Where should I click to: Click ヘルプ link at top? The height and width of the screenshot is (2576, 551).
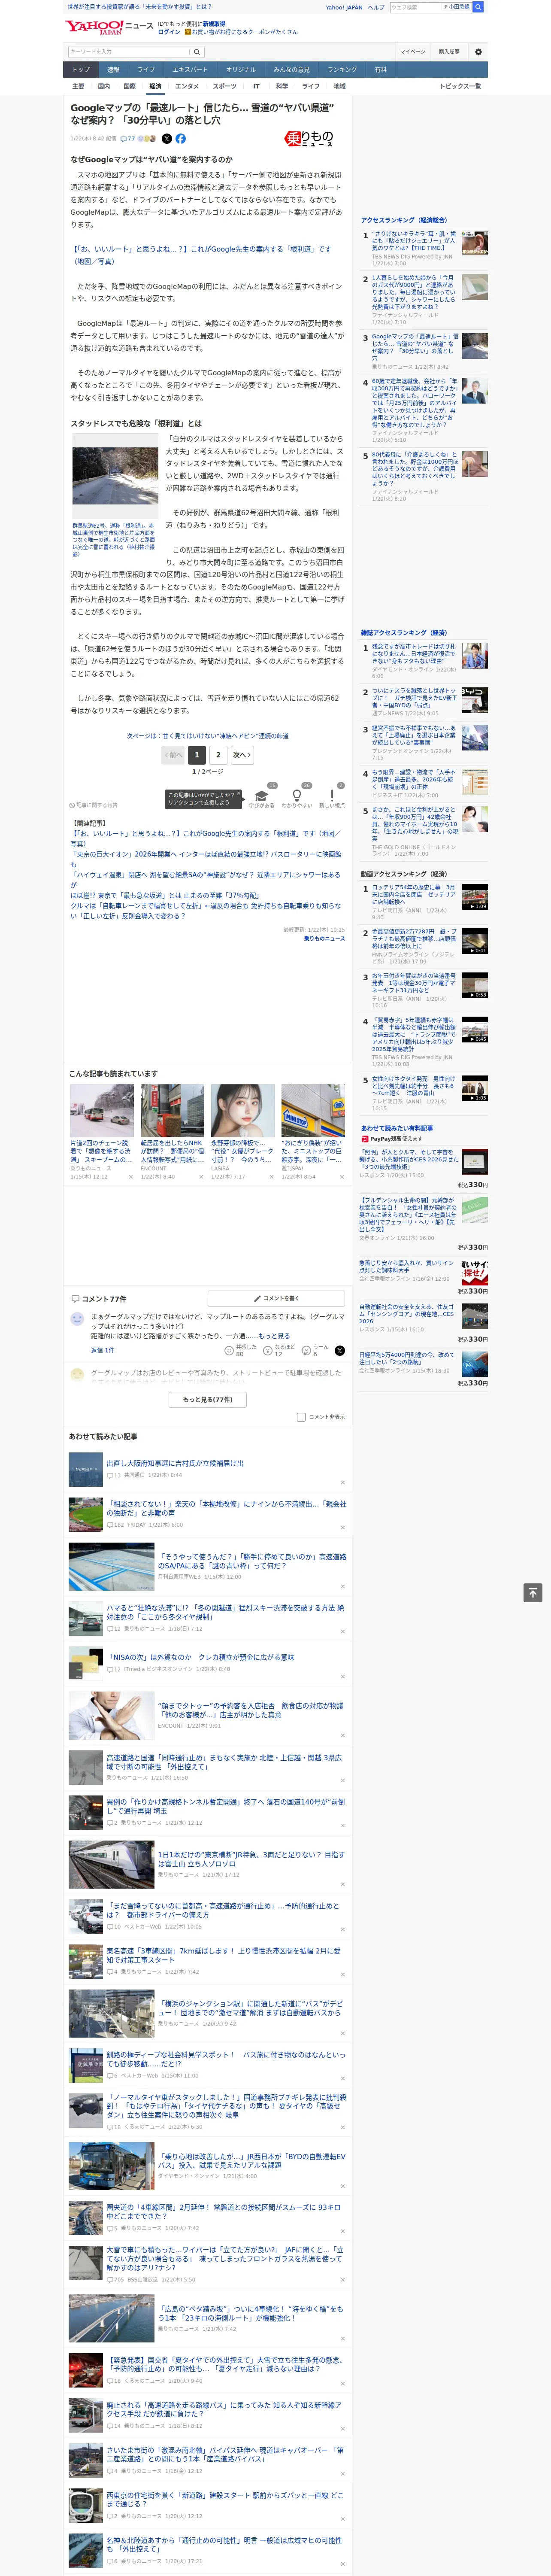point(375,7)
